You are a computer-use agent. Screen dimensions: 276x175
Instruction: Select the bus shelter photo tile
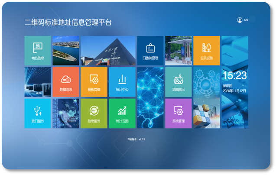point(179,51)
